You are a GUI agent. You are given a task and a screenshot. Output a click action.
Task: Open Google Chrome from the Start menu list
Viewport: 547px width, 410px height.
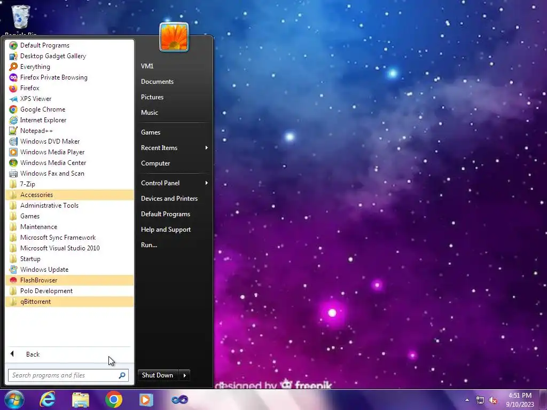coord(69,109)
